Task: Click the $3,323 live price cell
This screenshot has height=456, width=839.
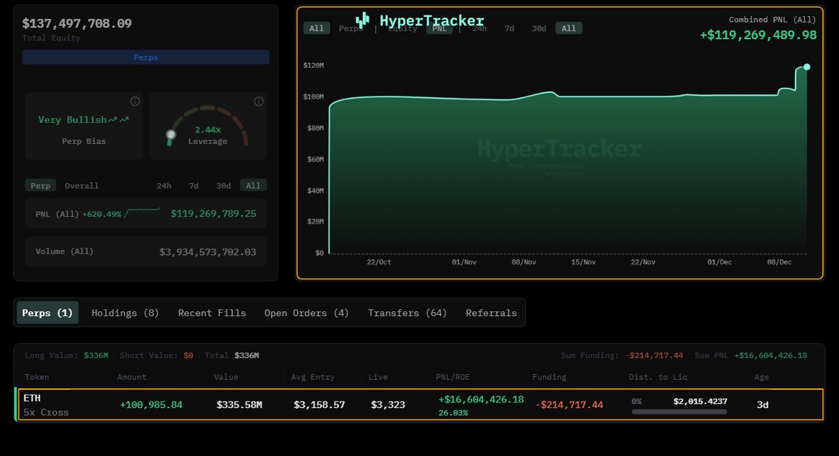Action: [x=388, y=404]
